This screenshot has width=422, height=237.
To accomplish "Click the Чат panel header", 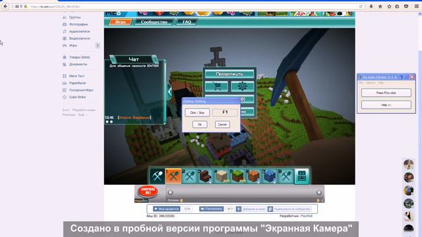I will [134, 59].
